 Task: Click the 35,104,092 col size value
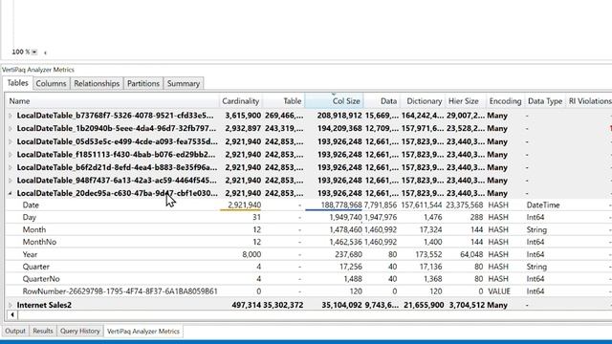[342, 305]
